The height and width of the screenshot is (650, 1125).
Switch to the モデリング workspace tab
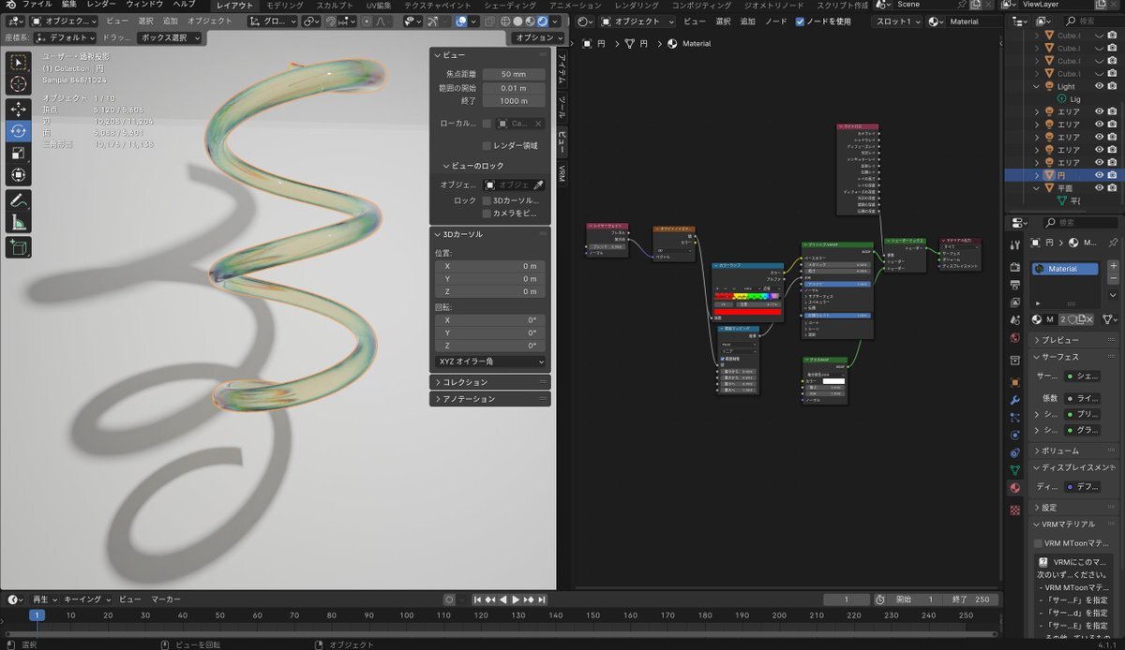284,6
